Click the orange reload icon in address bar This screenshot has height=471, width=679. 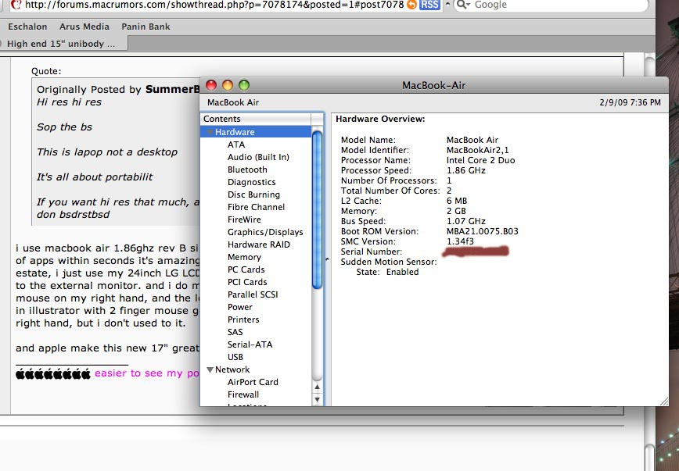412,5
